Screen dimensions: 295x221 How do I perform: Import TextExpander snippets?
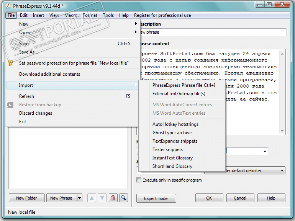182,141
